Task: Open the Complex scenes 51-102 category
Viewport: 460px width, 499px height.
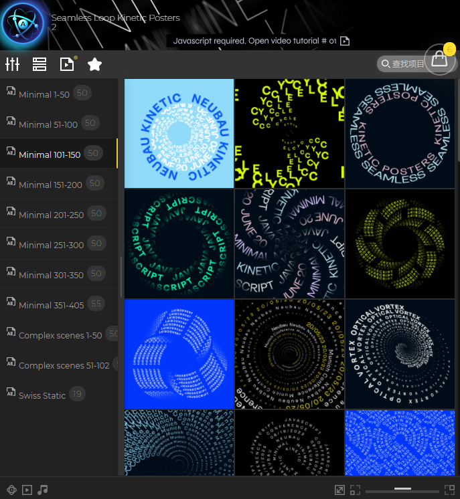Action: pyautogui.click(x=59, y=365)
